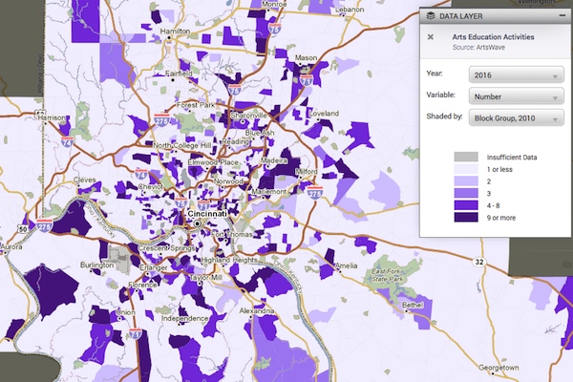Click the Mason town label on map
Viewport: 573px width, 382px height.
click(306, 58)
